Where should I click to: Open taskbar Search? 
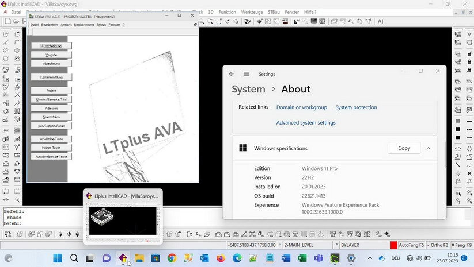coord(74,258)
